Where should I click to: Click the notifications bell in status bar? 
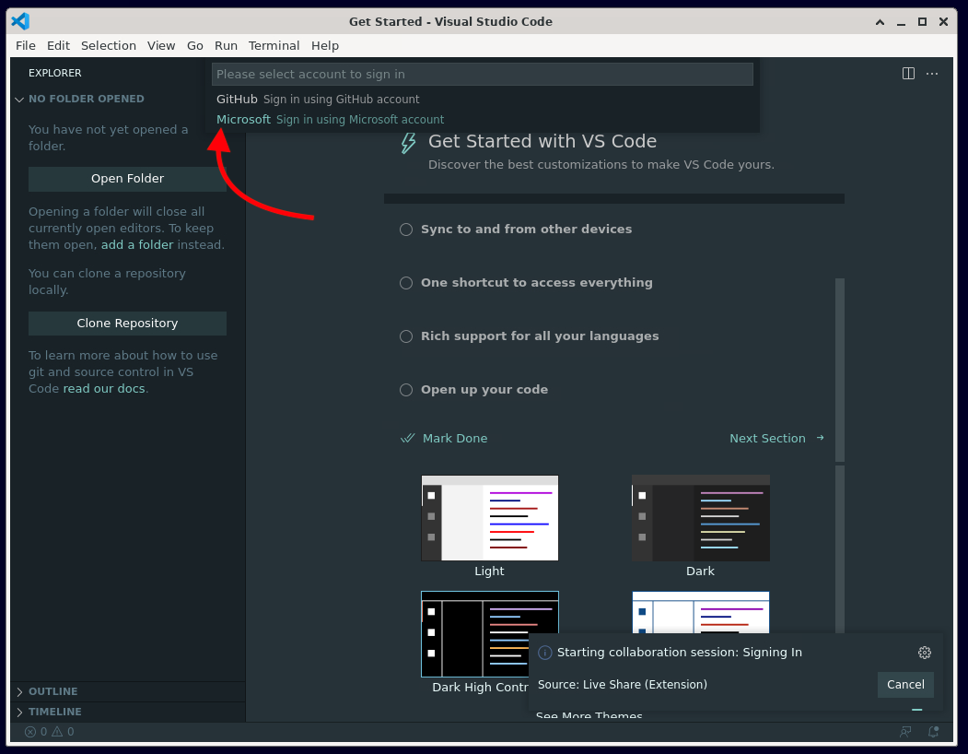[x=933, y=732]
